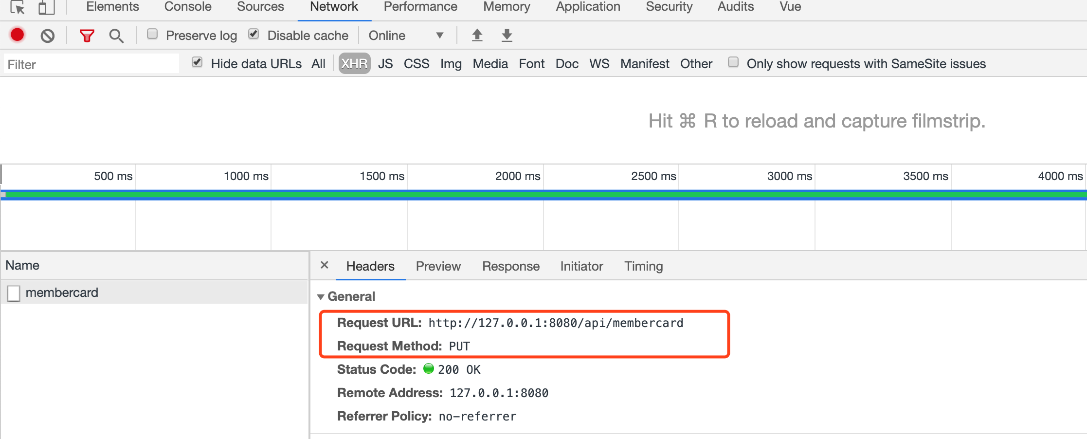
Task: Open network search with the magnifier icon
Action: [116, 36]
